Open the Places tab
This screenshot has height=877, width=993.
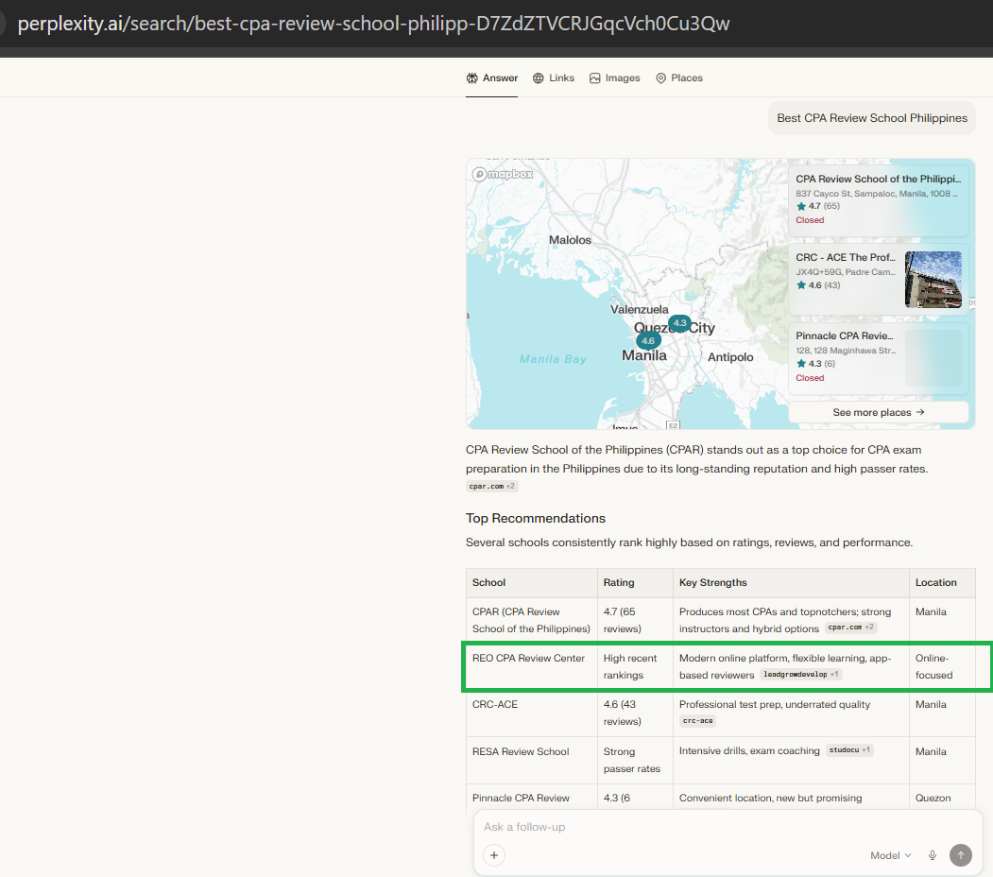pos(678,78)
